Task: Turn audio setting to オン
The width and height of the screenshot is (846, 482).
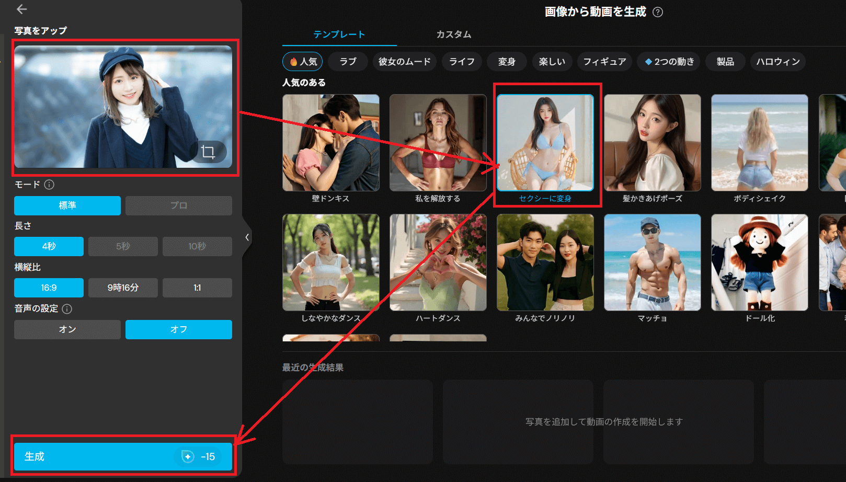Action: pos(67,329)
